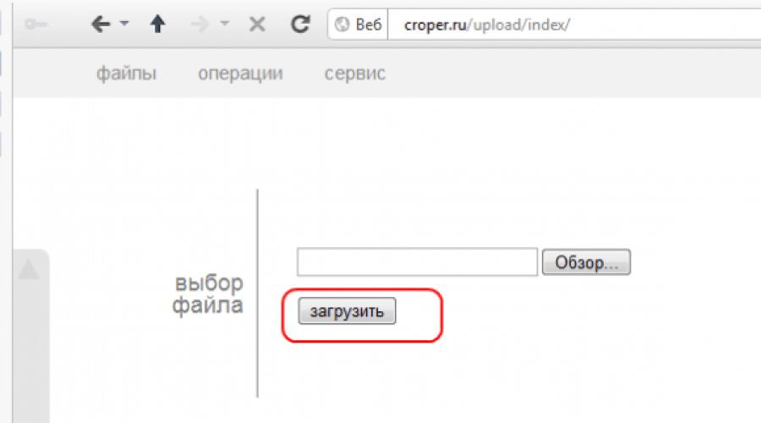Viewport: 761px width, 423px height.
Task: Open the forward history dropdown arrow
Action: [224, 23]
